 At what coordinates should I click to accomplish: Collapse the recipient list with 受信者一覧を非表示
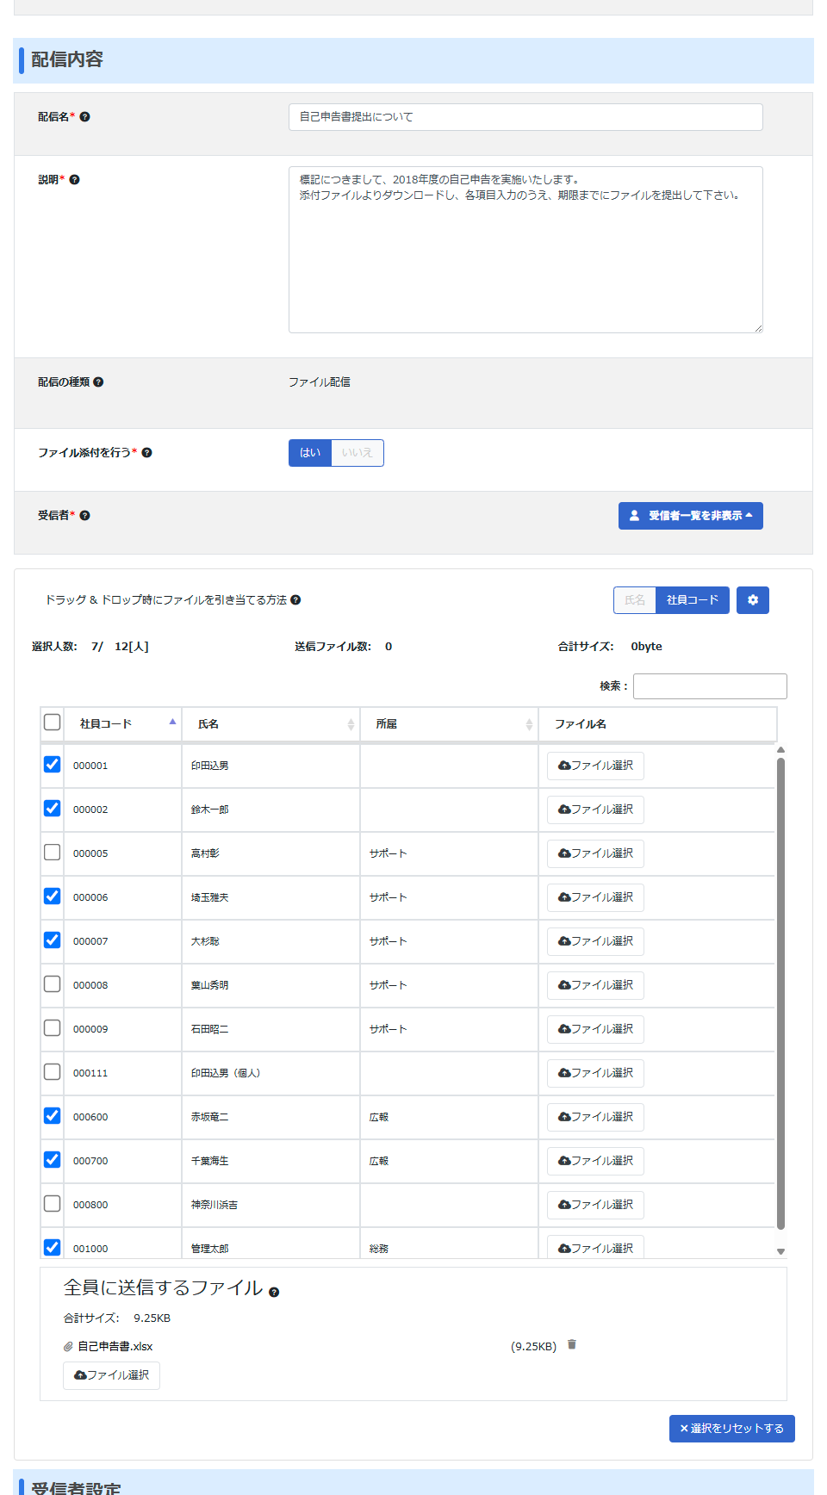click(x=690, y=516)
